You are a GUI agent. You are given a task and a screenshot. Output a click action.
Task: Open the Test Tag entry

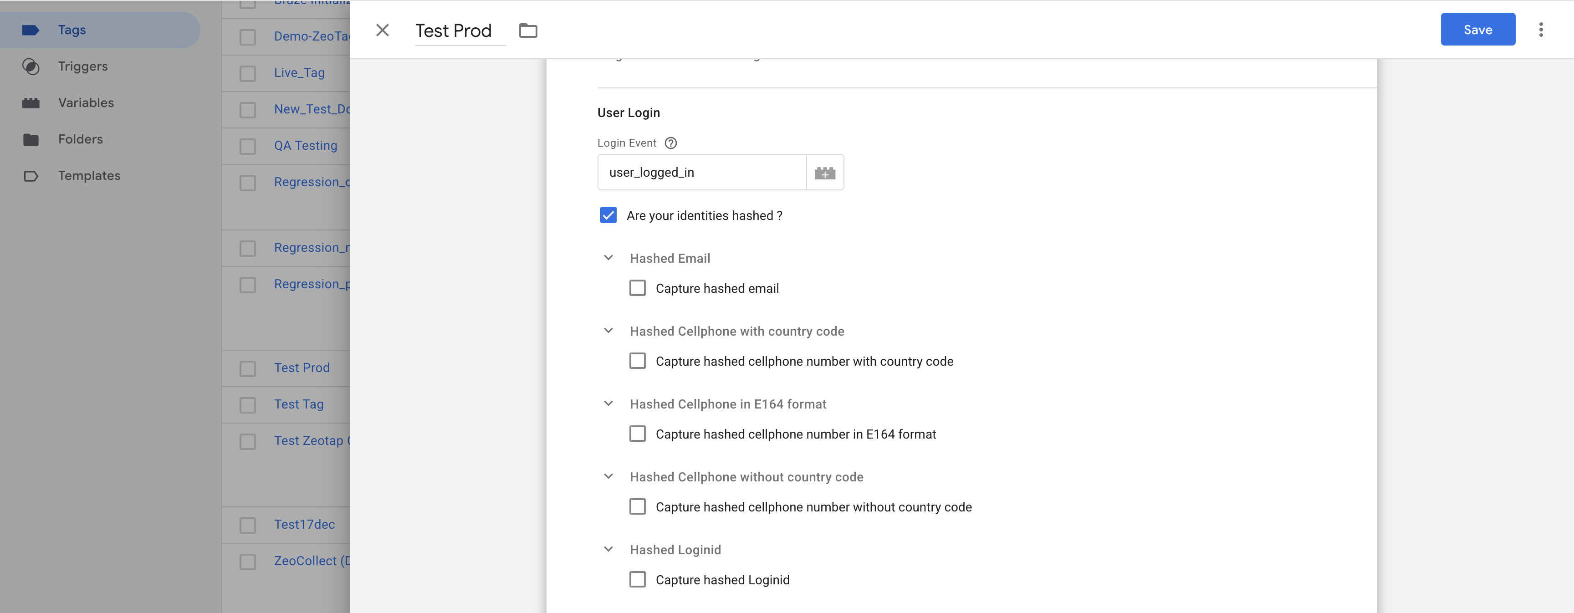coord(298,404)
